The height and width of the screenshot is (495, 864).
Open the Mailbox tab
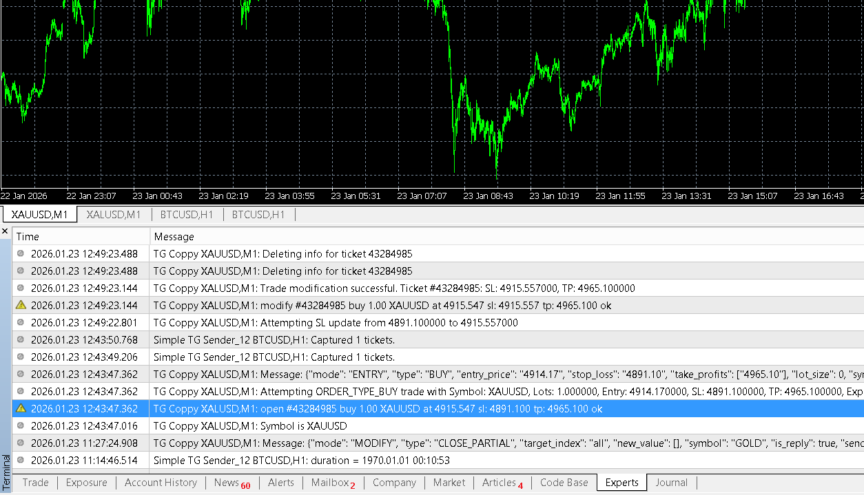(333, 483)
